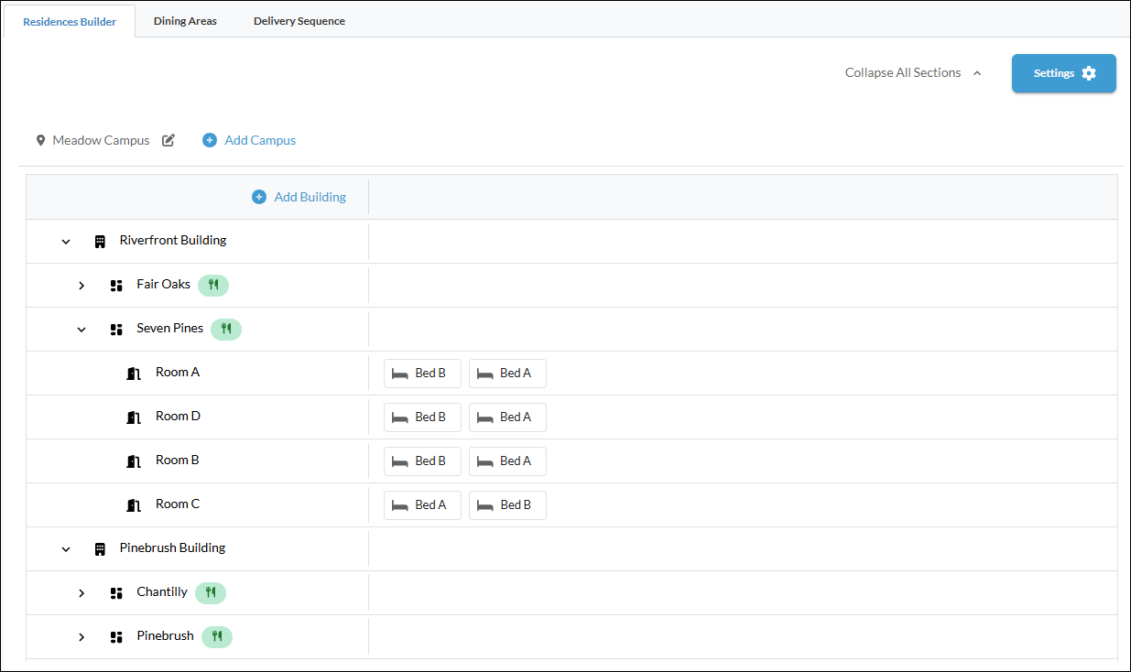Collapse the Riverfront Building section
The width and height of the screenshot is (1131, 672).
tap(66, 242)
